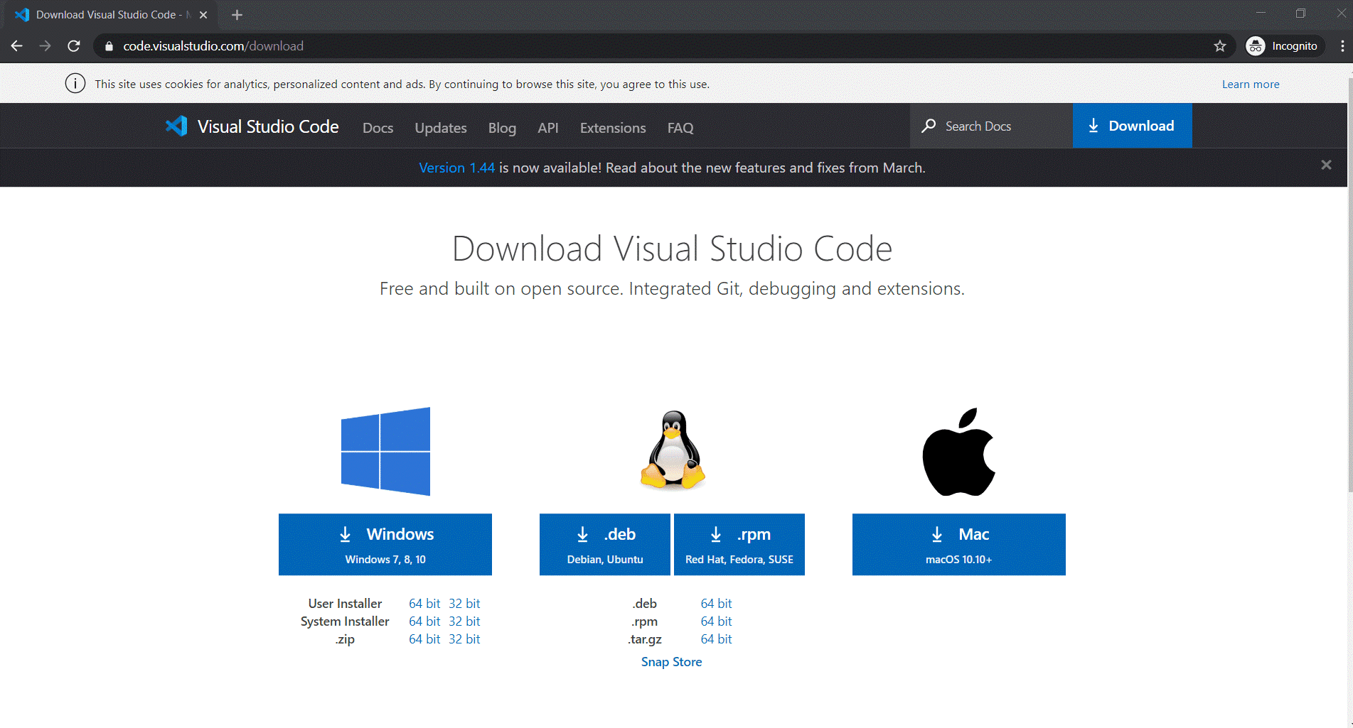The image size is (1353, 728).
Task: Click the Apple icon for Mac downloads
Action: [x=958, y=451]
